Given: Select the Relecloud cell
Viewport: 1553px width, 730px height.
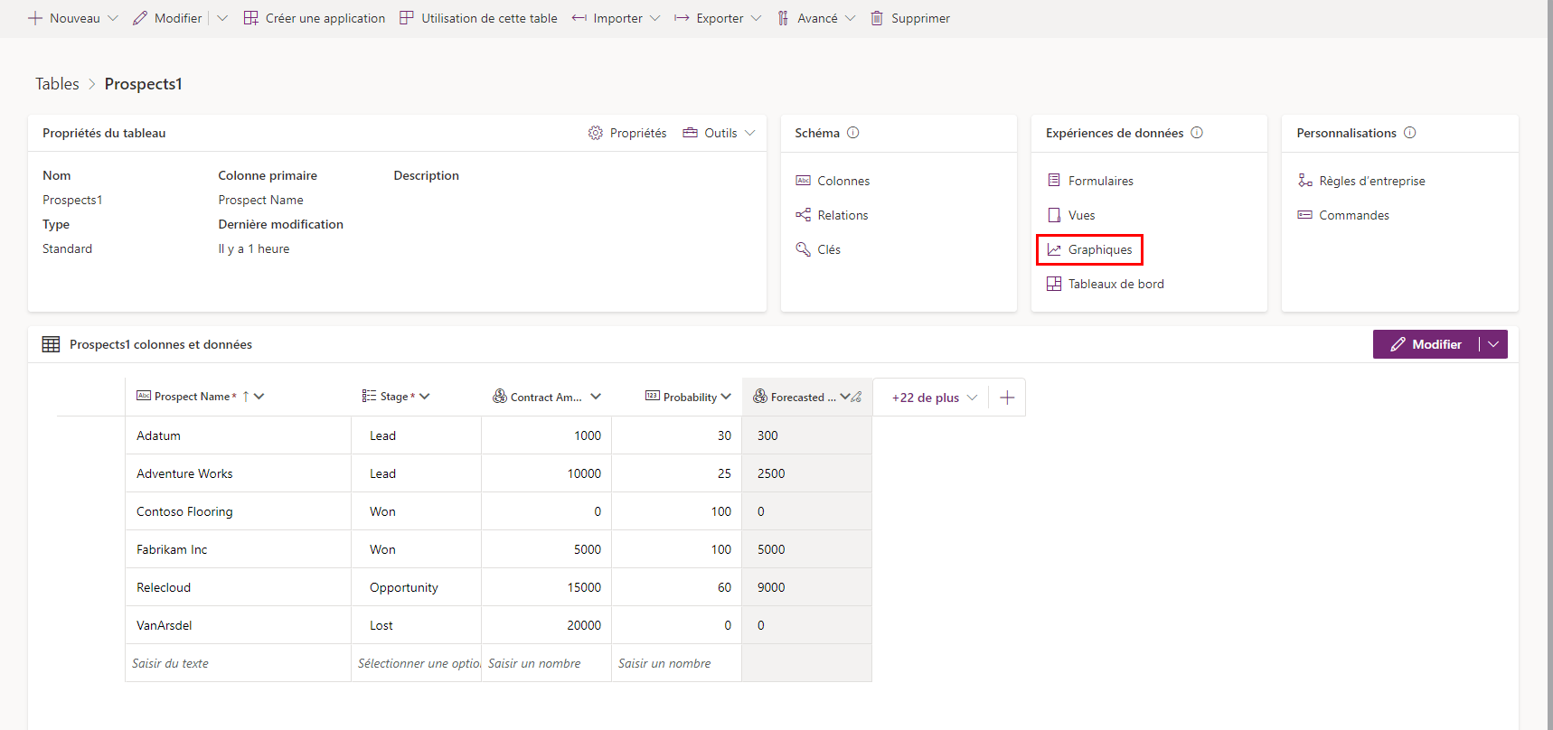Looking at the screenshot, I should coord(238,587).
